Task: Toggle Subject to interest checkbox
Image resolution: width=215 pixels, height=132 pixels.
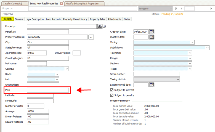Action: coord(112,90)
